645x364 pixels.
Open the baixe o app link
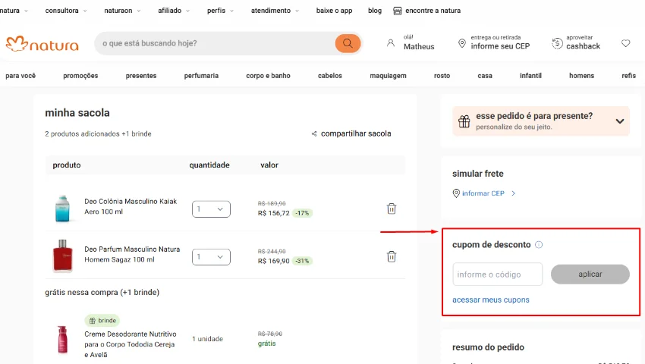[334, 11]
